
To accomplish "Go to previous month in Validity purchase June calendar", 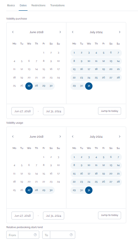I will 13,32.
